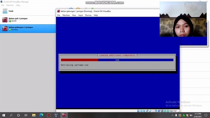Open Microsoft Edge from the taskbar
The image size is (210, 118).
[x=41, y=115]
